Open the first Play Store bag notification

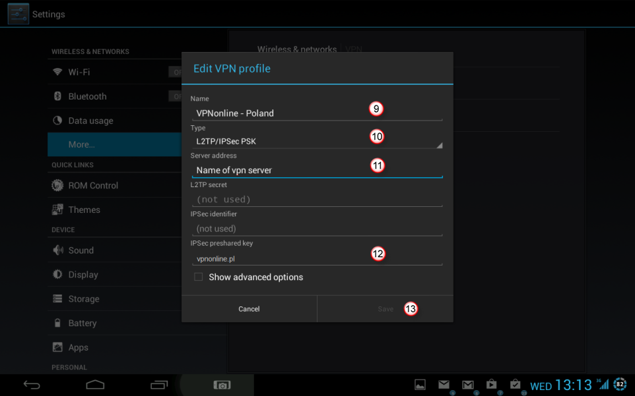click(491, 384)
